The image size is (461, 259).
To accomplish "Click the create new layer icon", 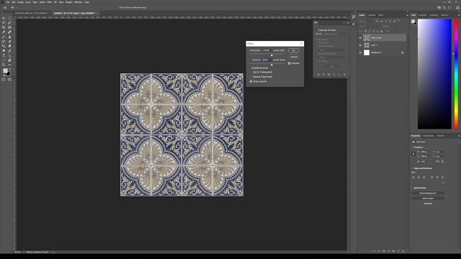I will pyautogui.click(x=398, y=251).
